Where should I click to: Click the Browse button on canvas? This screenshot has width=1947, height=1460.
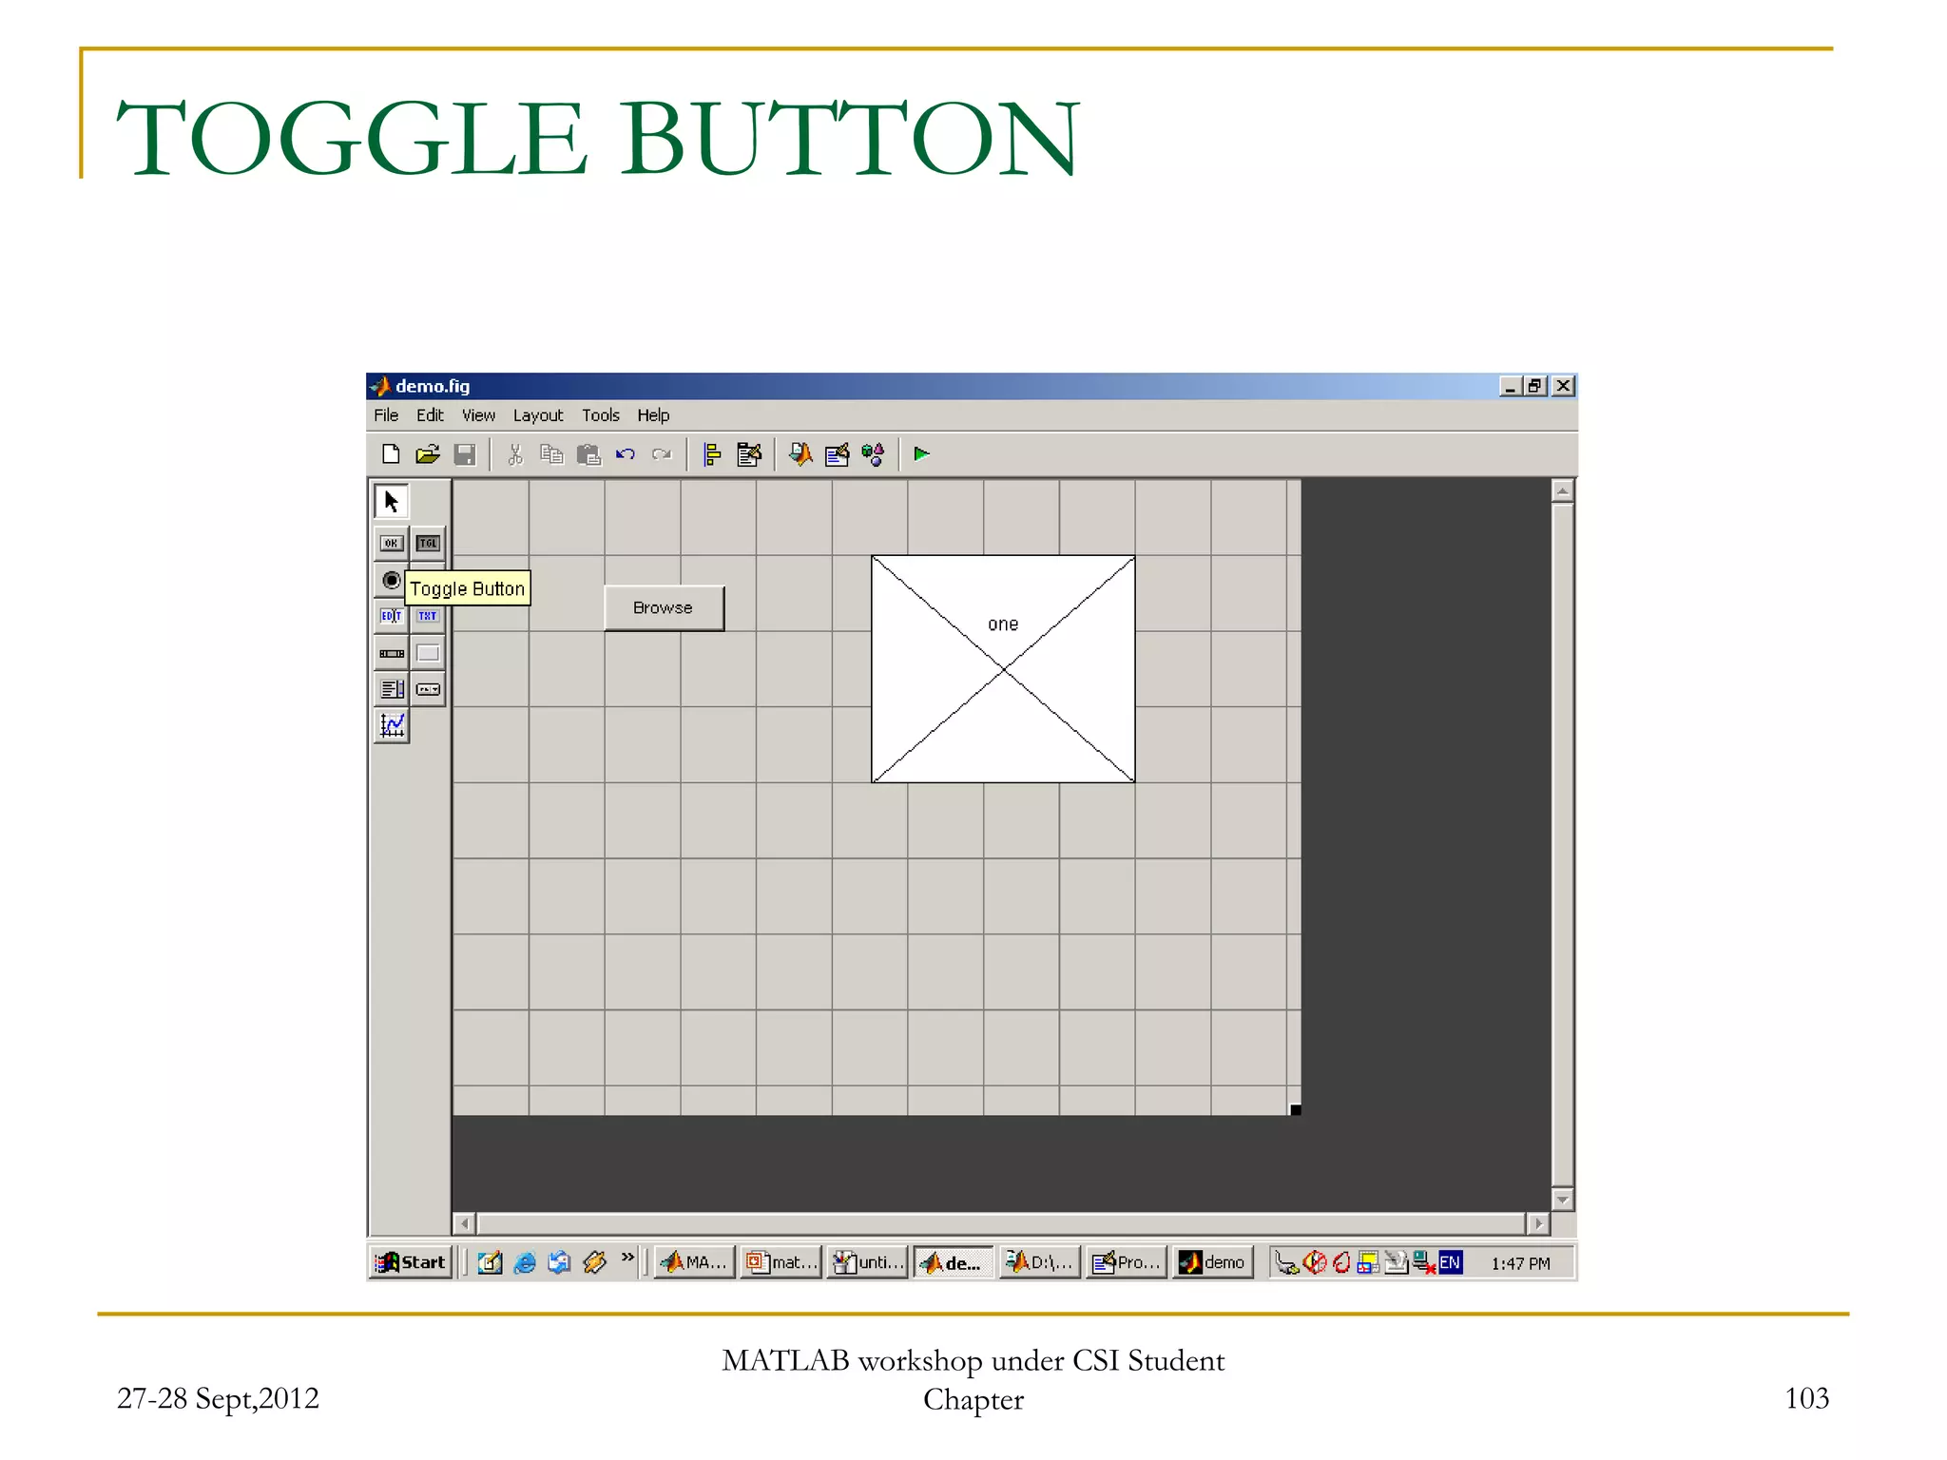[663, 607]
